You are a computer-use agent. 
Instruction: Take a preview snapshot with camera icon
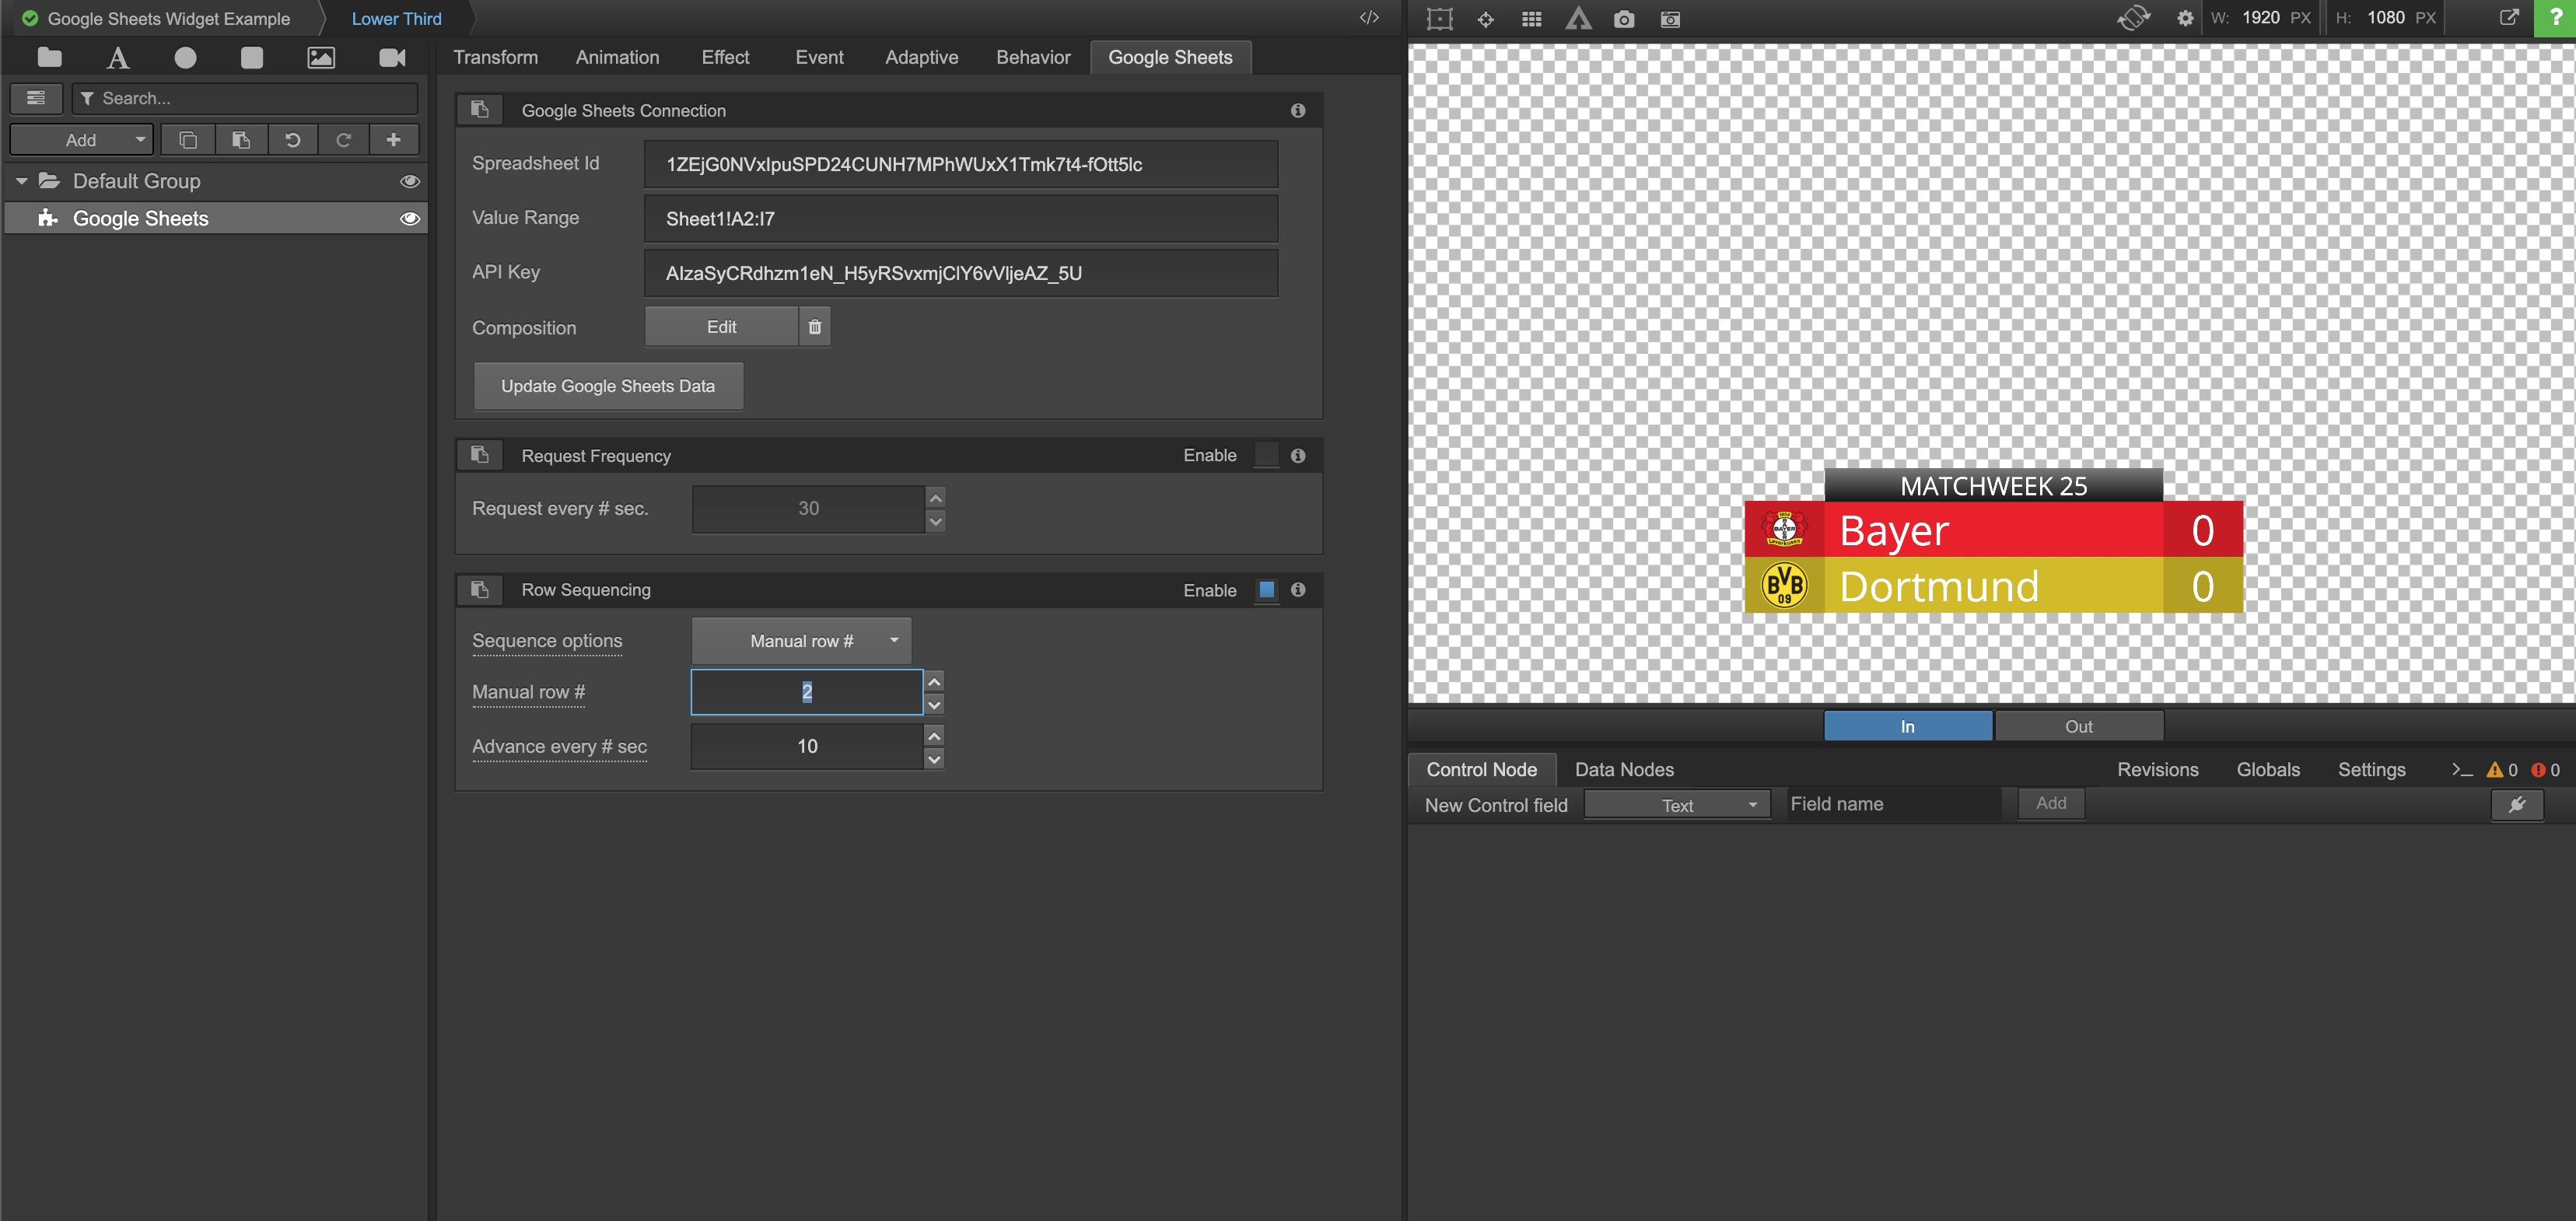coord(1624,19)
